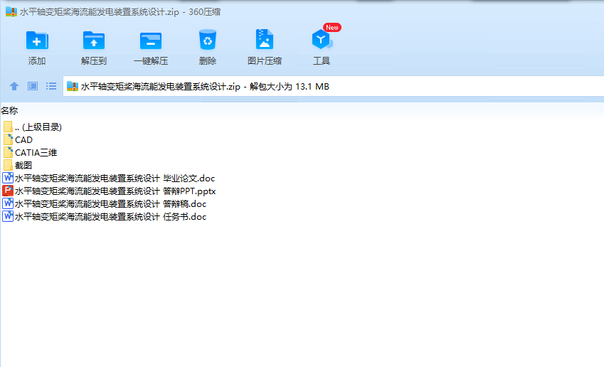Select the 毕业论文.doc file
Image resolution: width=604 pixels, height=367 pixels.
tap(109, 179)
